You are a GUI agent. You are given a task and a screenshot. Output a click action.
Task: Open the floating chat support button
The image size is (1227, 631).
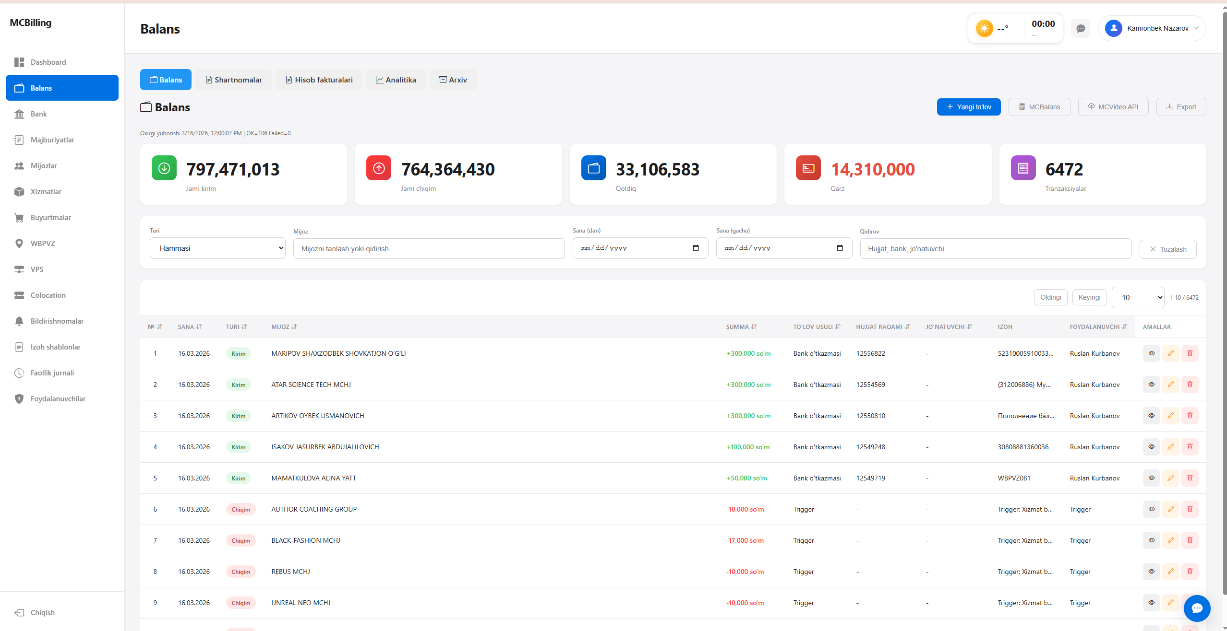click(x=1197, y=608)
